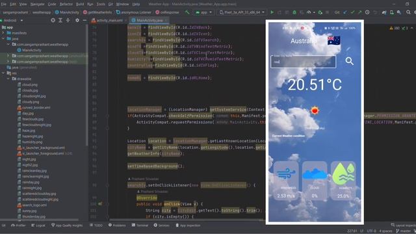Viewport: 416px width, 234px height.
Task: Select sunny.jpg in drawable
Action: tap(27, 211)
